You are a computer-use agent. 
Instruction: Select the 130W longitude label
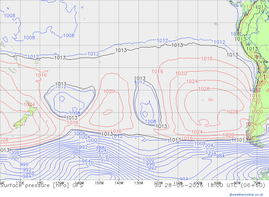[139, 183]
